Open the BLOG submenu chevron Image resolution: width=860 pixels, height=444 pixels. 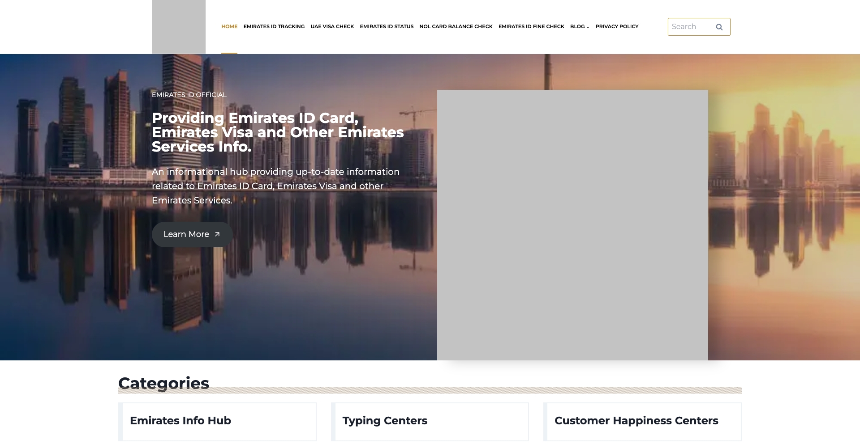point(589,27)
